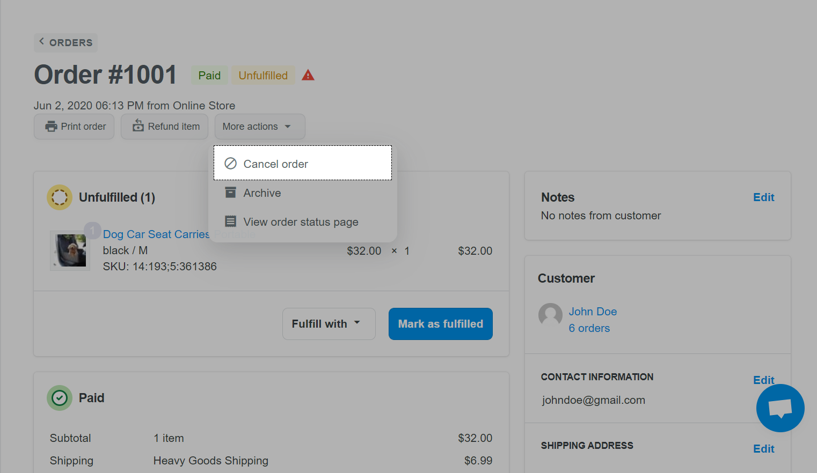Edit the customer Notes
Image resolution: width=817 pixels, height=473 pixels.
[x=763, y=197]
